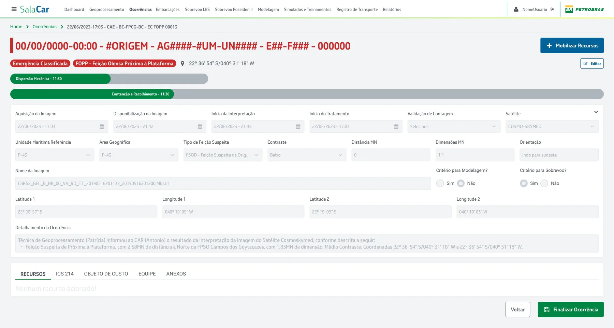Select Sim for Critério para Modelagem
This screenshot has height=328, width=614.
pos(440,183)
